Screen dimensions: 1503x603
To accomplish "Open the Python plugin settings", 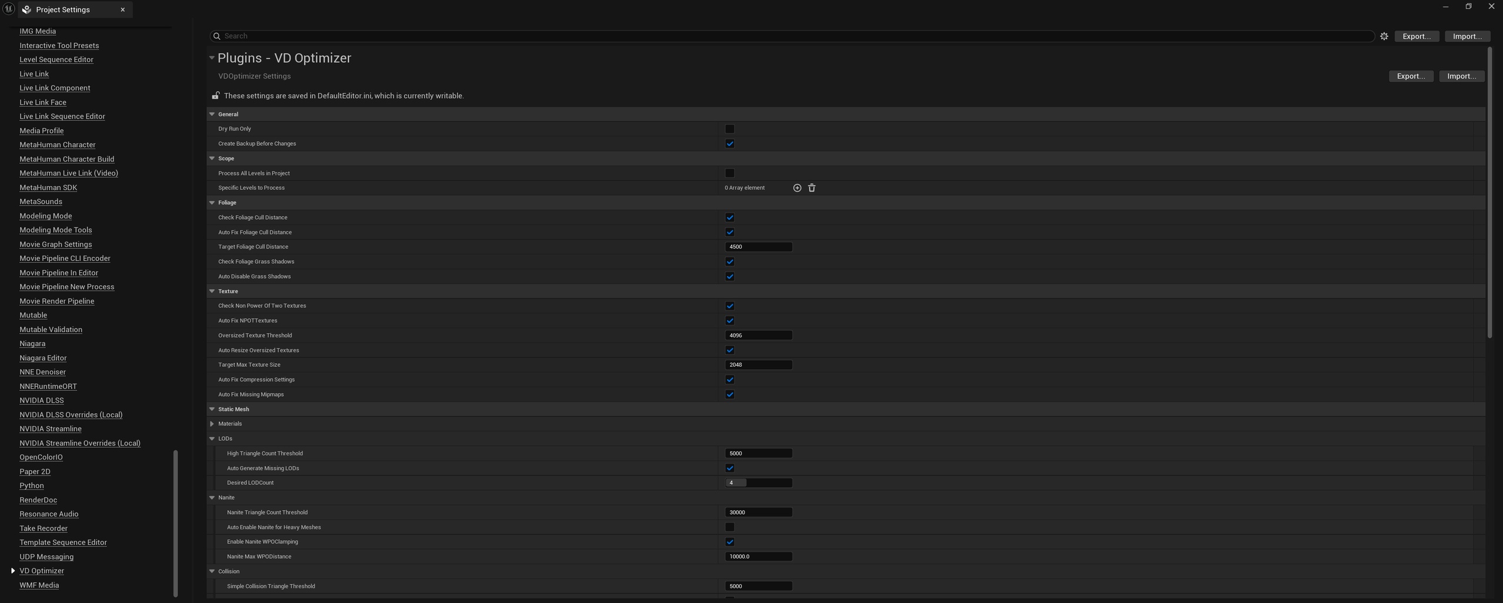I will tap(32, 486).
